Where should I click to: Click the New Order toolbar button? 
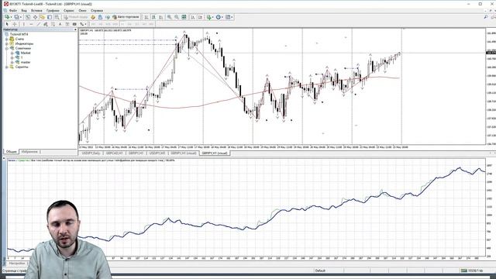tap(76, 17)
